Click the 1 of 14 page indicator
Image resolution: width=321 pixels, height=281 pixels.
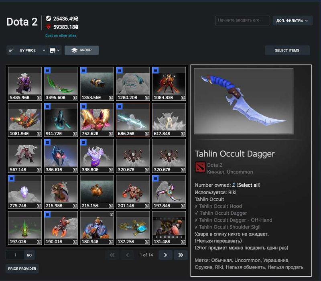pos(146,255)
